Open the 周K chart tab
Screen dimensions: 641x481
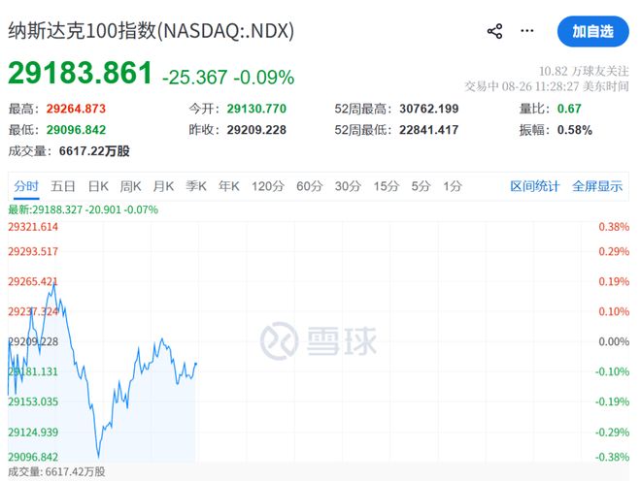(x=130, y=186)
